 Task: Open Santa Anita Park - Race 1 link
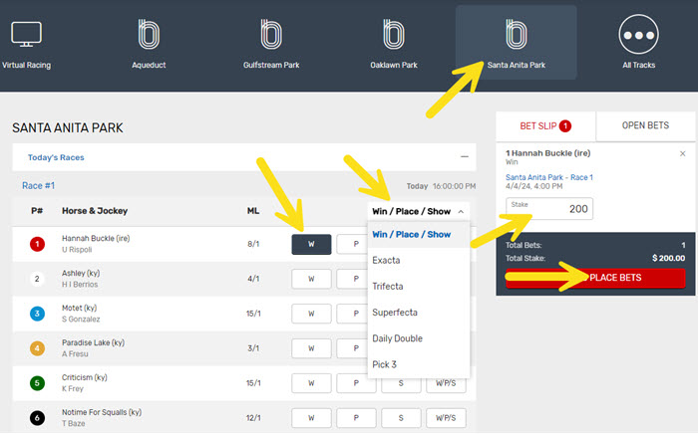tap(548, 177)
